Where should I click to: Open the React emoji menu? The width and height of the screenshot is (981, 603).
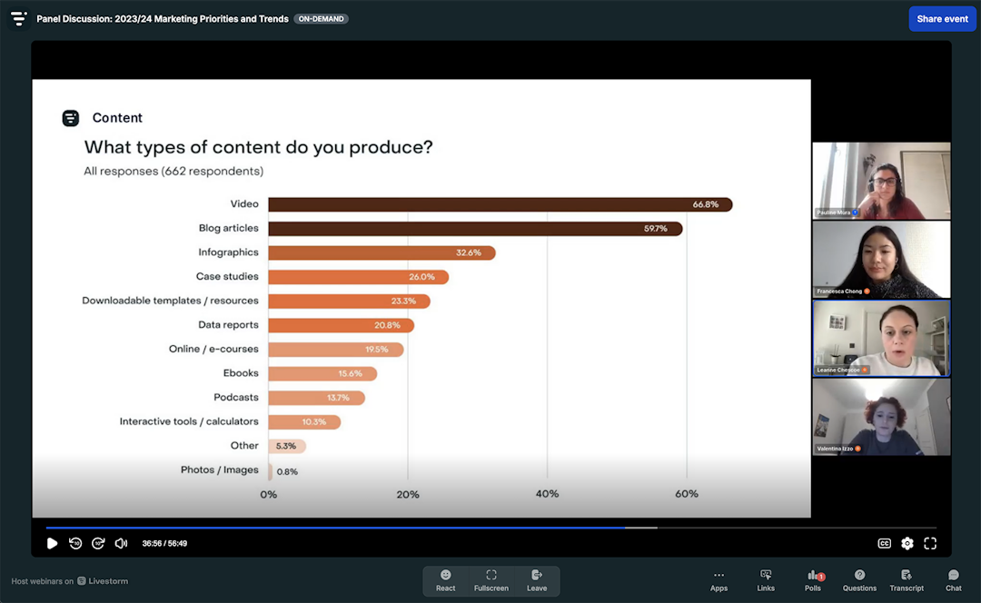pyautogui.click(x=445, y=580)
